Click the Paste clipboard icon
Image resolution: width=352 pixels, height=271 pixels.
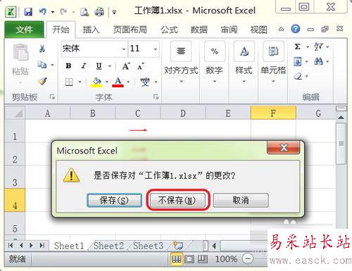(x=20, y=52)
